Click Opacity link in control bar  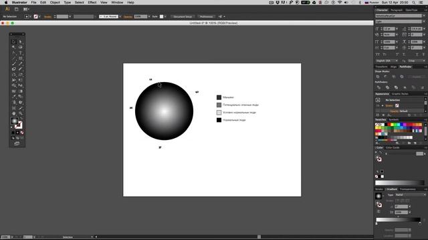(128, 17)
